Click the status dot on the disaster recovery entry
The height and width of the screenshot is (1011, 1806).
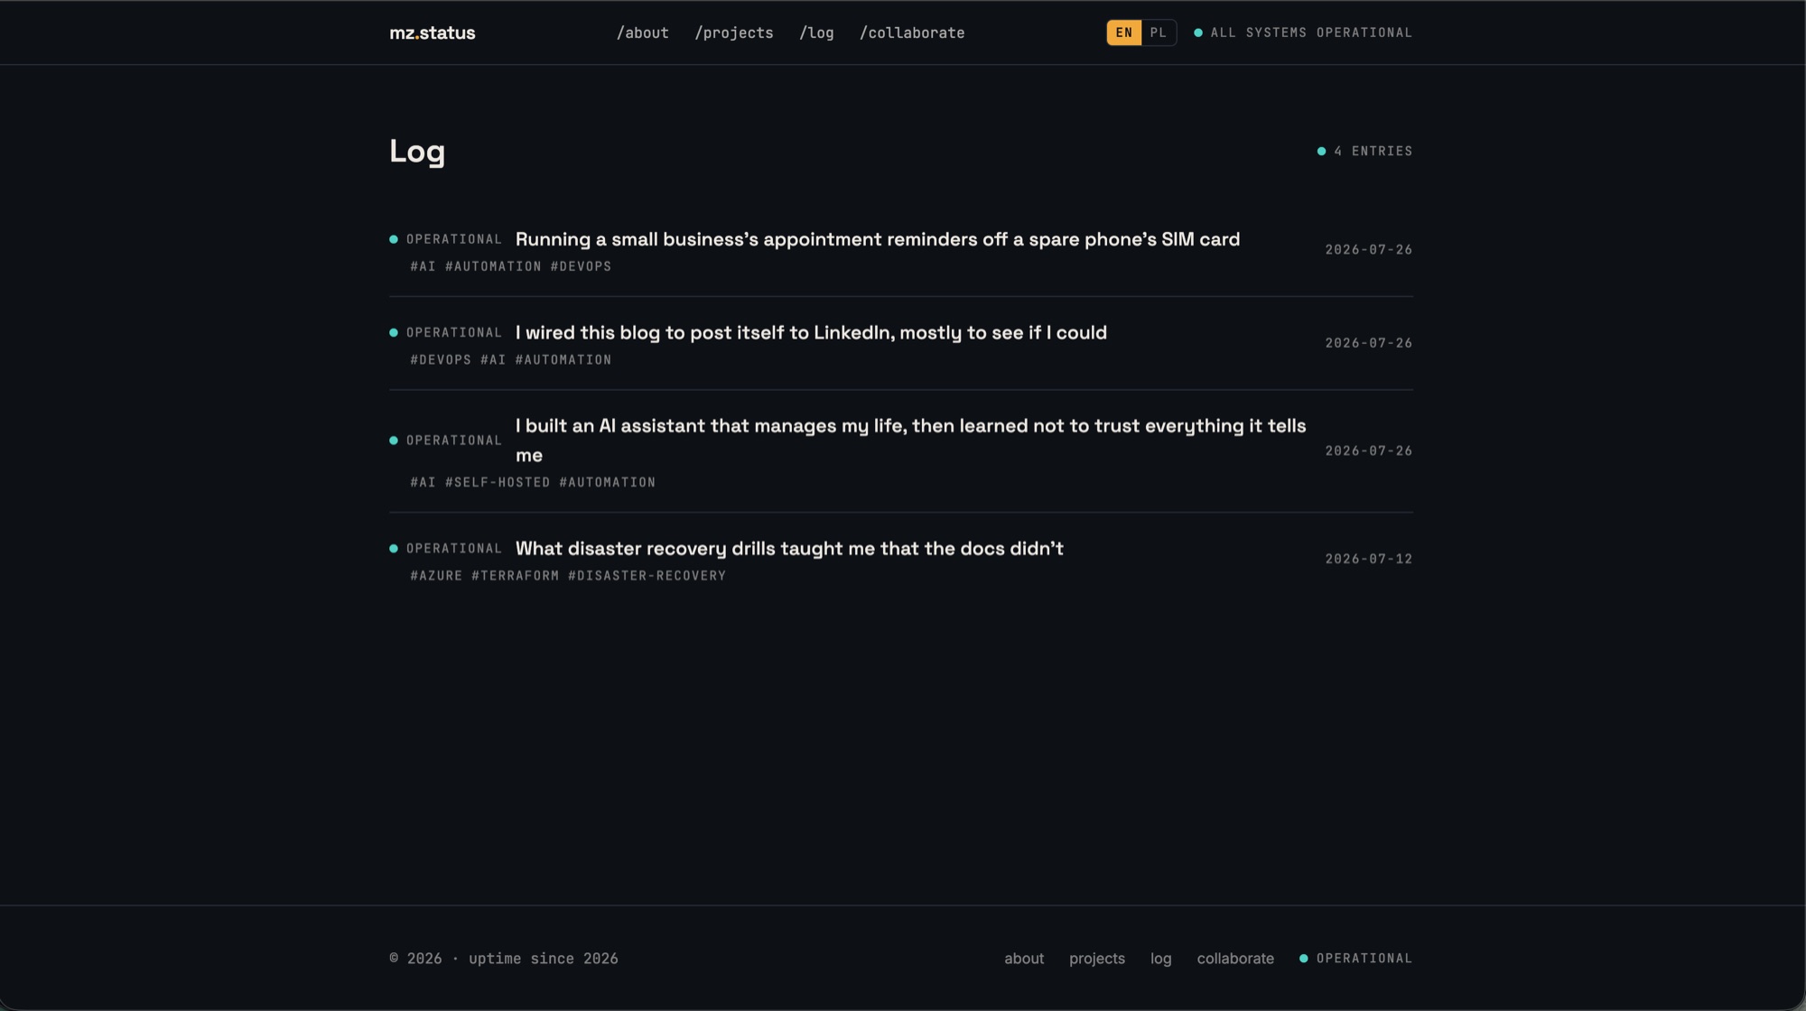coord(394,548)
